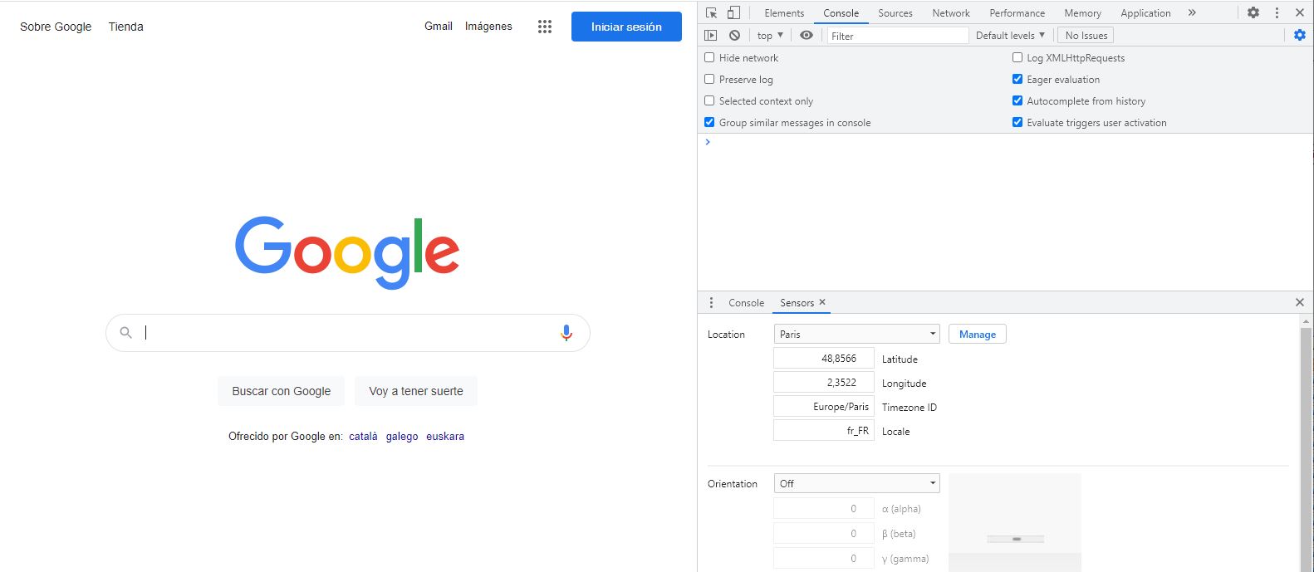This screenshot has height=572, width=1314.
Task: Open the top context dropdown
Action: click(770, 35)
